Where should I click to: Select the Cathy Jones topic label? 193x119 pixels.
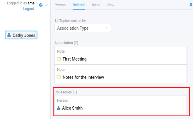24,35
